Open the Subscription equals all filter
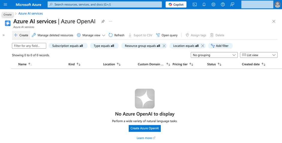 click(x=67, y=46)
